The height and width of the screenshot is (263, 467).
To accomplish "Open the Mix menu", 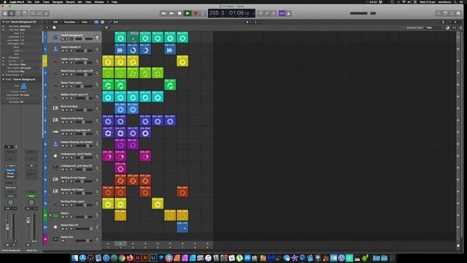I will pos(80,1).
